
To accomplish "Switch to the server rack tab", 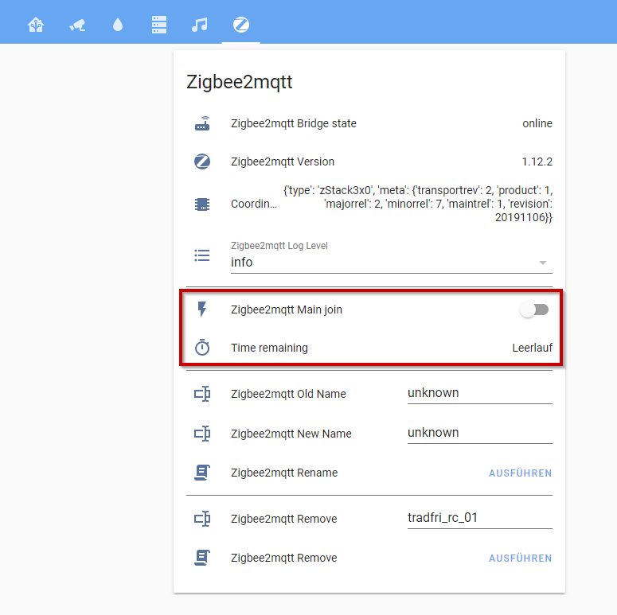I will click(159, 25).
